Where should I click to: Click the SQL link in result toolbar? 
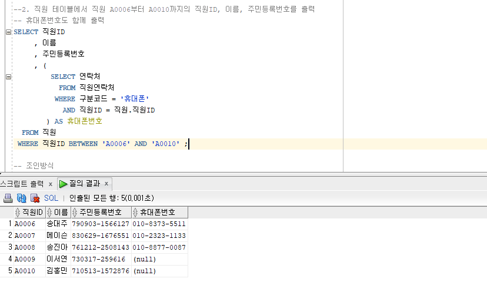51,198
